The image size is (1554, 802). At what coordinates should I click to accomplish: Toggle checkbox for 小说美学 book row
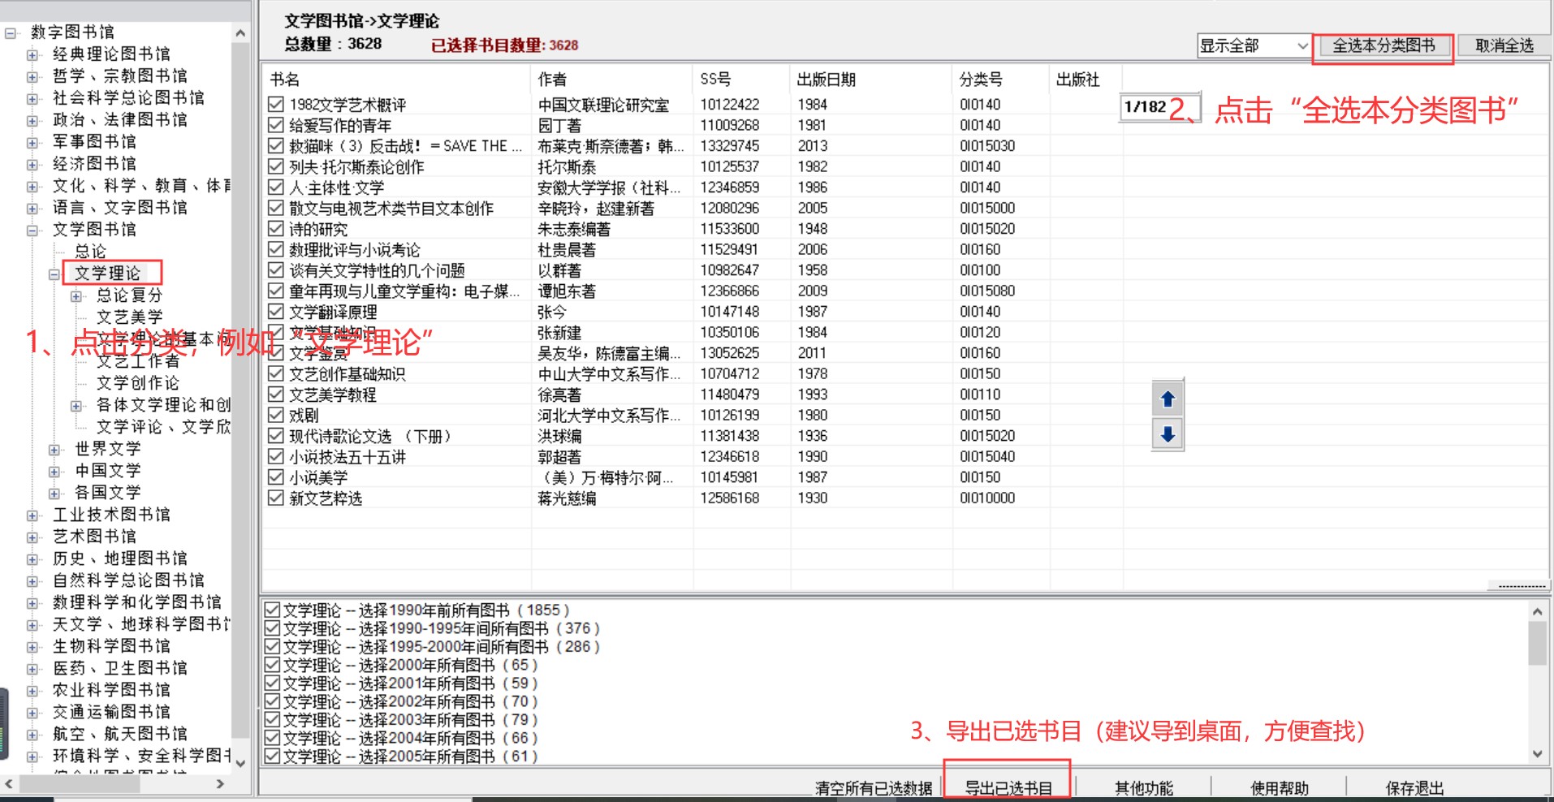click(x=276, y=477)
